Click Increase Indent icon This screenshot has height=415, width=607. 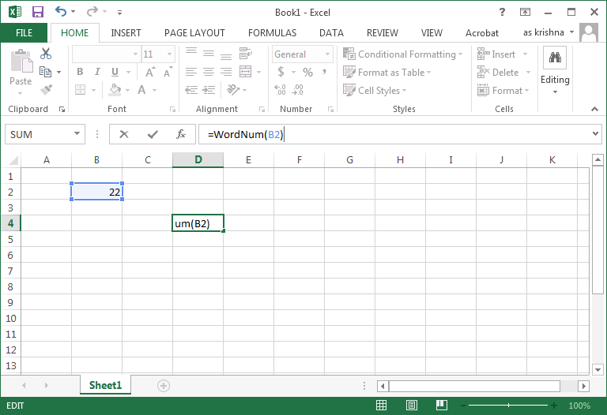click(x=209, y=90)
